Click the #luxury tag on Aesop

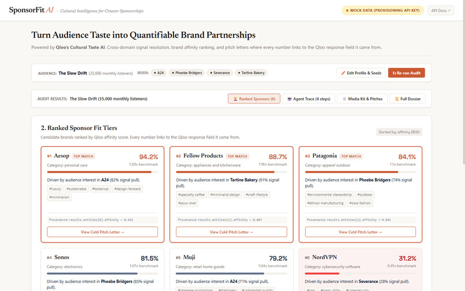[x=55, y=189]
